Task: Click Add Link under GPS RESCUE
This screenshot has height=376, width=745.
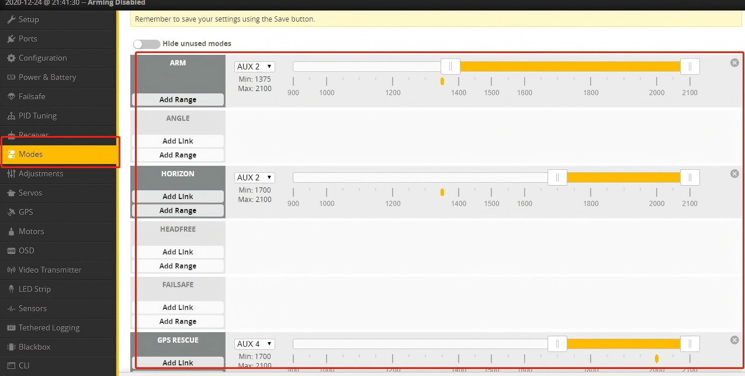Action: 178,363
